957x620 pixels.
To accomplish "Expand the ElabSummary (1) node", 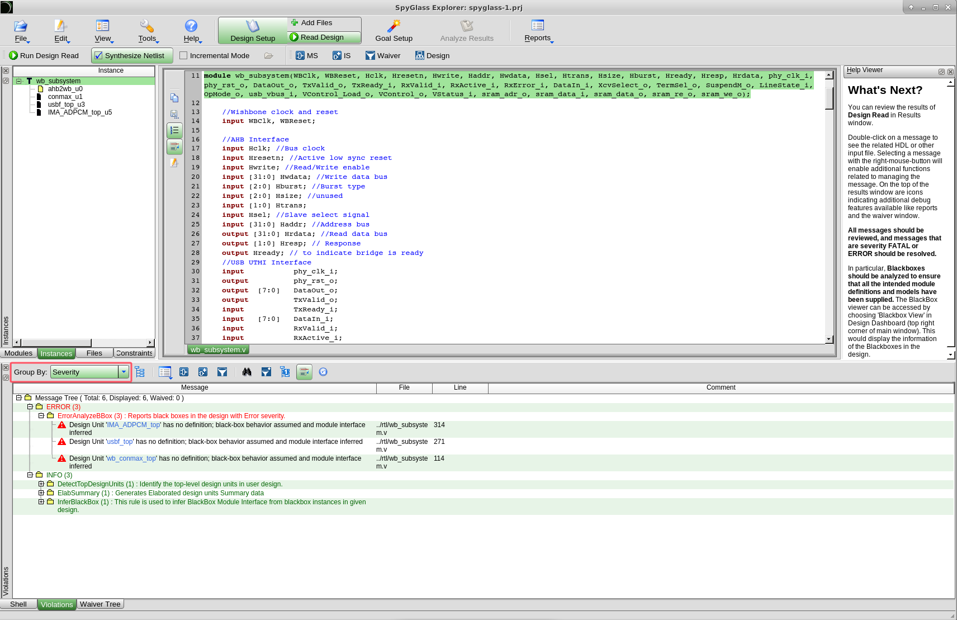I will pos(41,493).
